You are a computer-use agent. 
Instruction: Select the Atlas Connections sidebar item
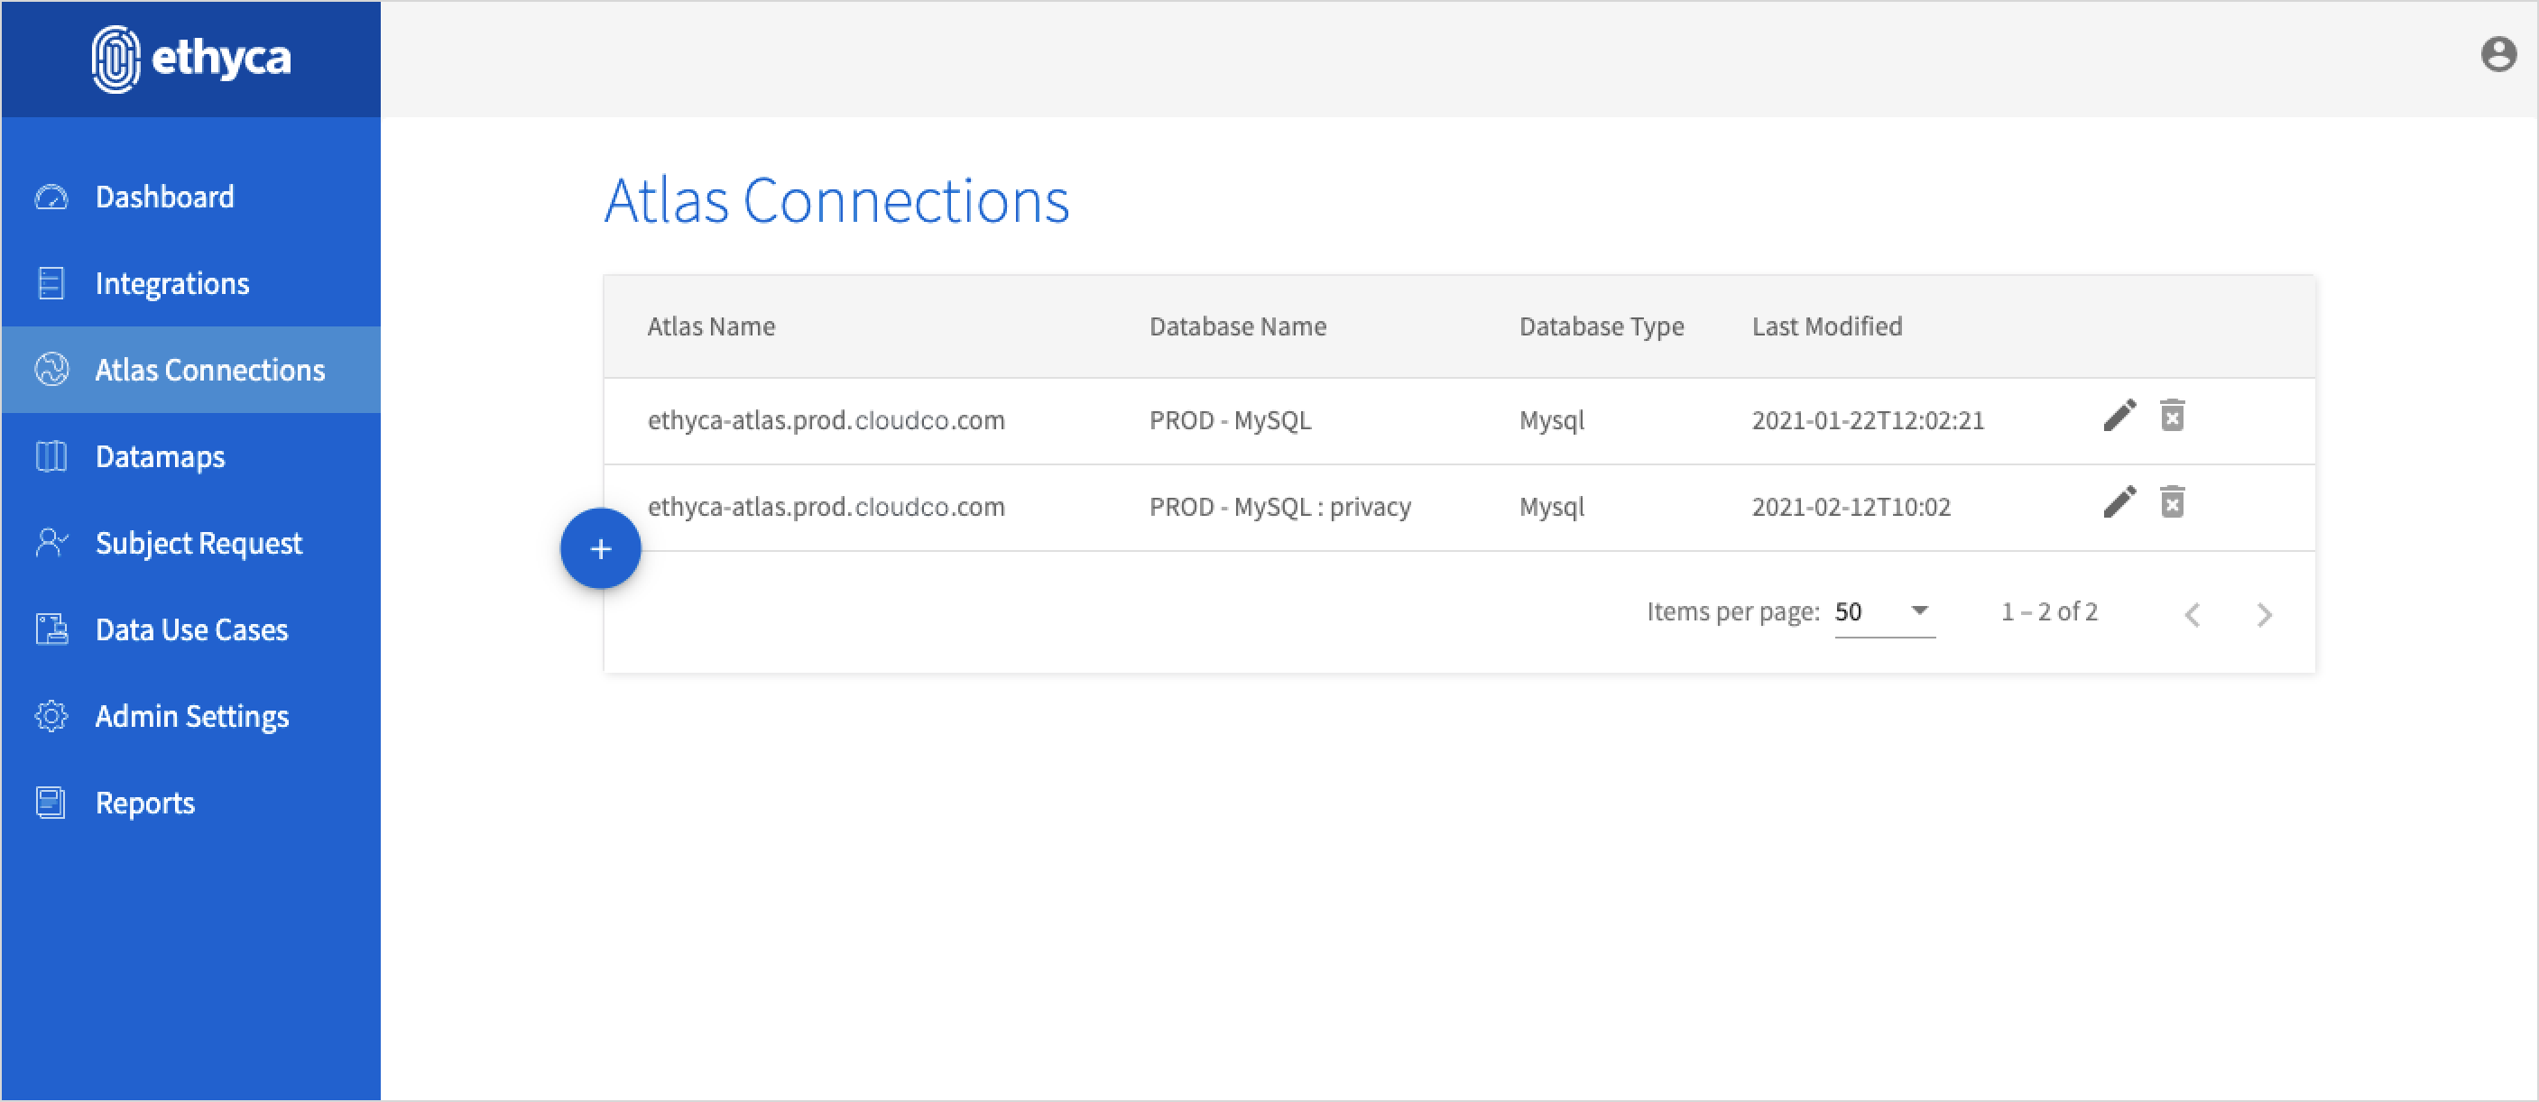click(209, 371)
